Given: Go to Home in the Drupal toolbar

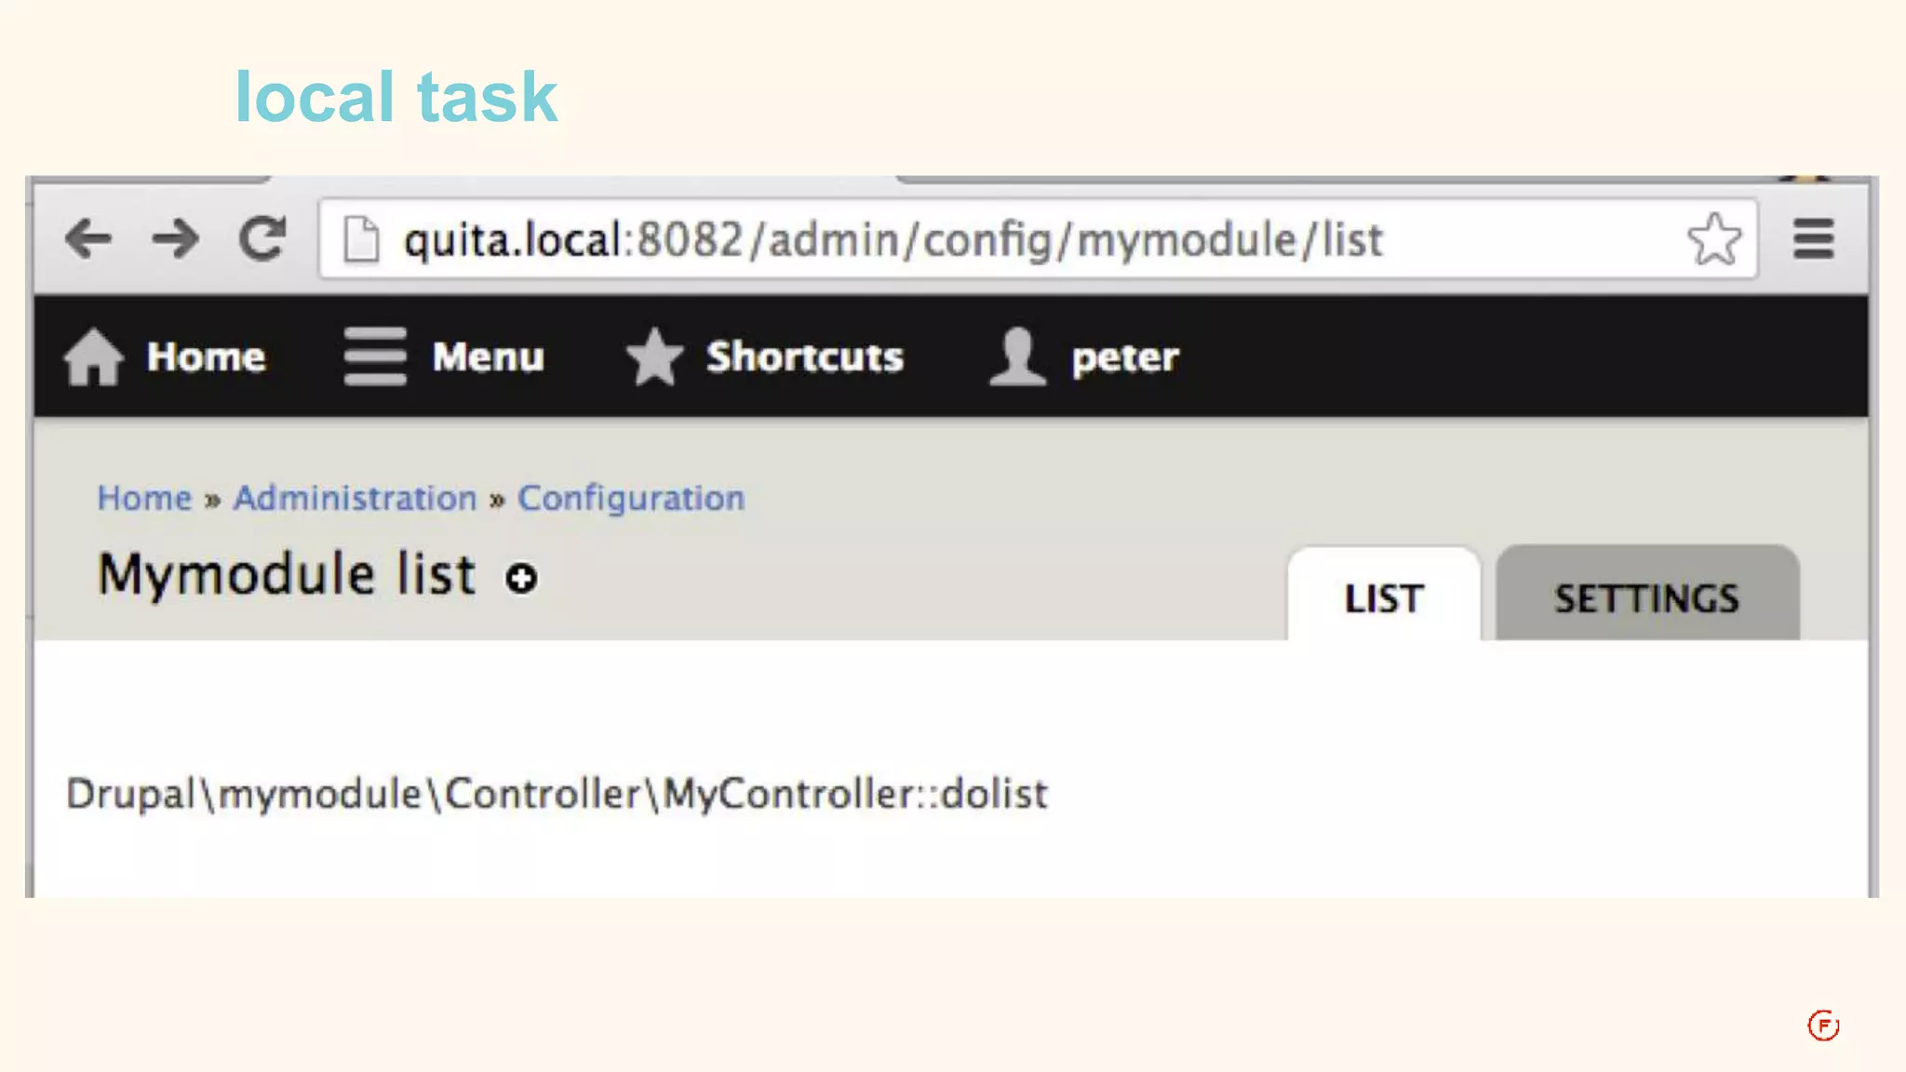Looking at the screenshot, I should [x=165, y=356].
